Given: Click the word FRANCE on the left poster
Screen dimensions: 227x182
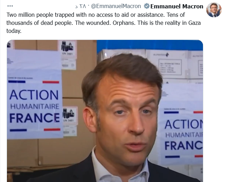Looking at the screenshot, I should tap(35, 118).
